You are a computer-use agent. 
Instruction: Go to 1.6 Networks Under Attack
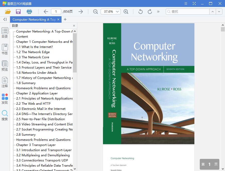point(37,73)
